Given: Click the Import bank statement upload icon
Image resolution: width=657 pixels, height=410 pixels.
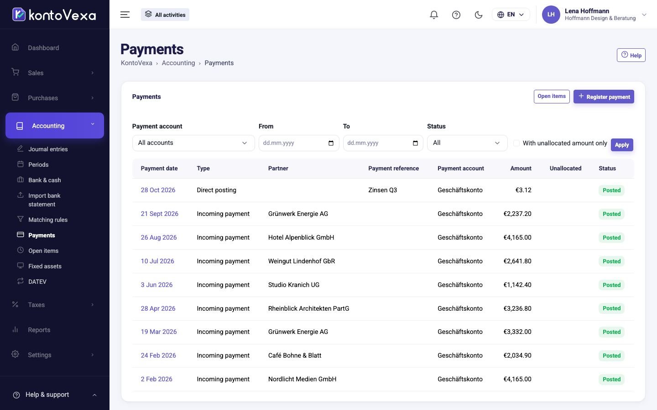Looking at the screenshot, I should (x=20, y=195).
